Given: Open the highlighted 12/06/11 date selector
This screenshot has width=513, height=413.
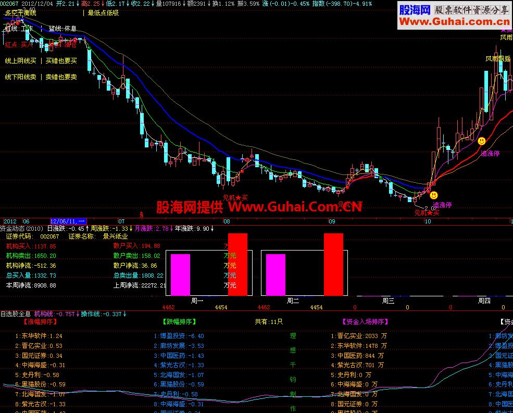Looking at the screenshot, I should click(68, 221).
